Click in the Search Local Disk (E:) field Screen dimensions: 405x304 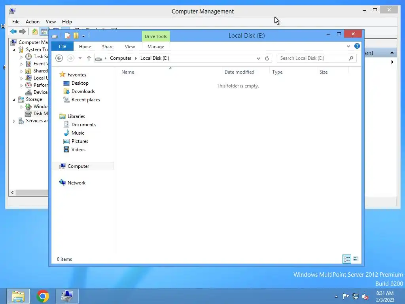click(x=316, y=58)
